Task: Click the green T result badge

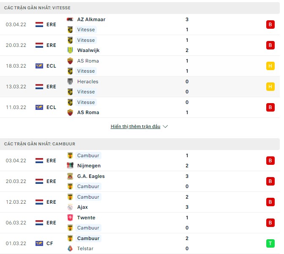Action: click(x=270, y=243)
